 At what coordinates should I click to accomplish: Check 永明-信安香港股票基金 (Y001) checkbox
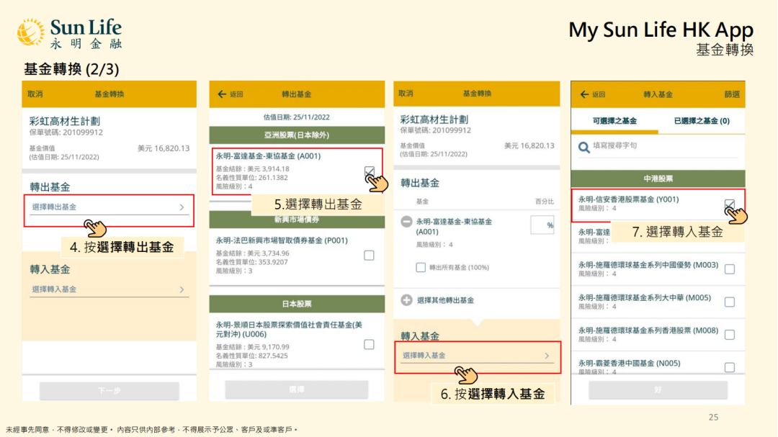click(x=729, y=204)
